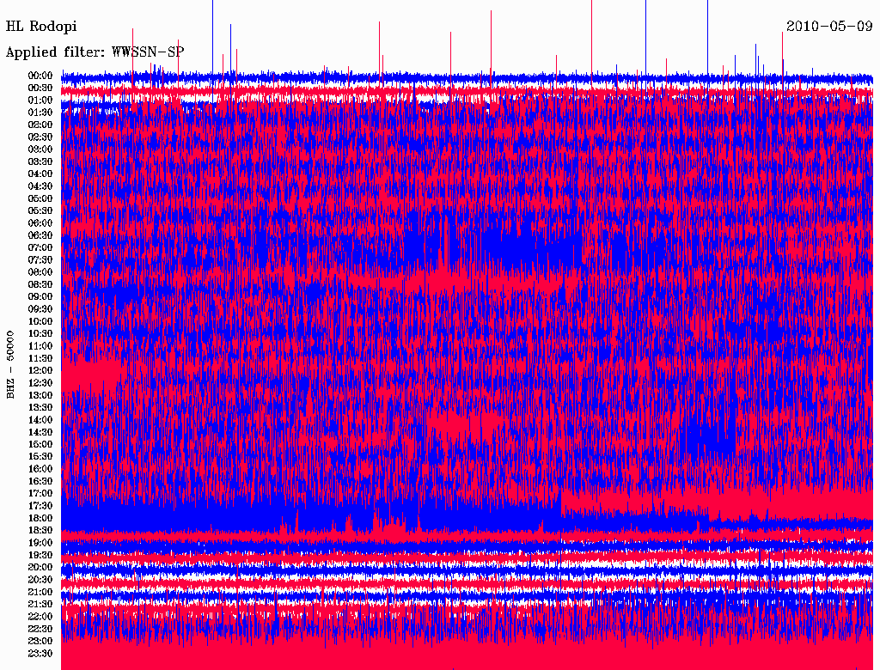Click the 07:30 time row label
The image size is (880, 670).
pos(40,259)
